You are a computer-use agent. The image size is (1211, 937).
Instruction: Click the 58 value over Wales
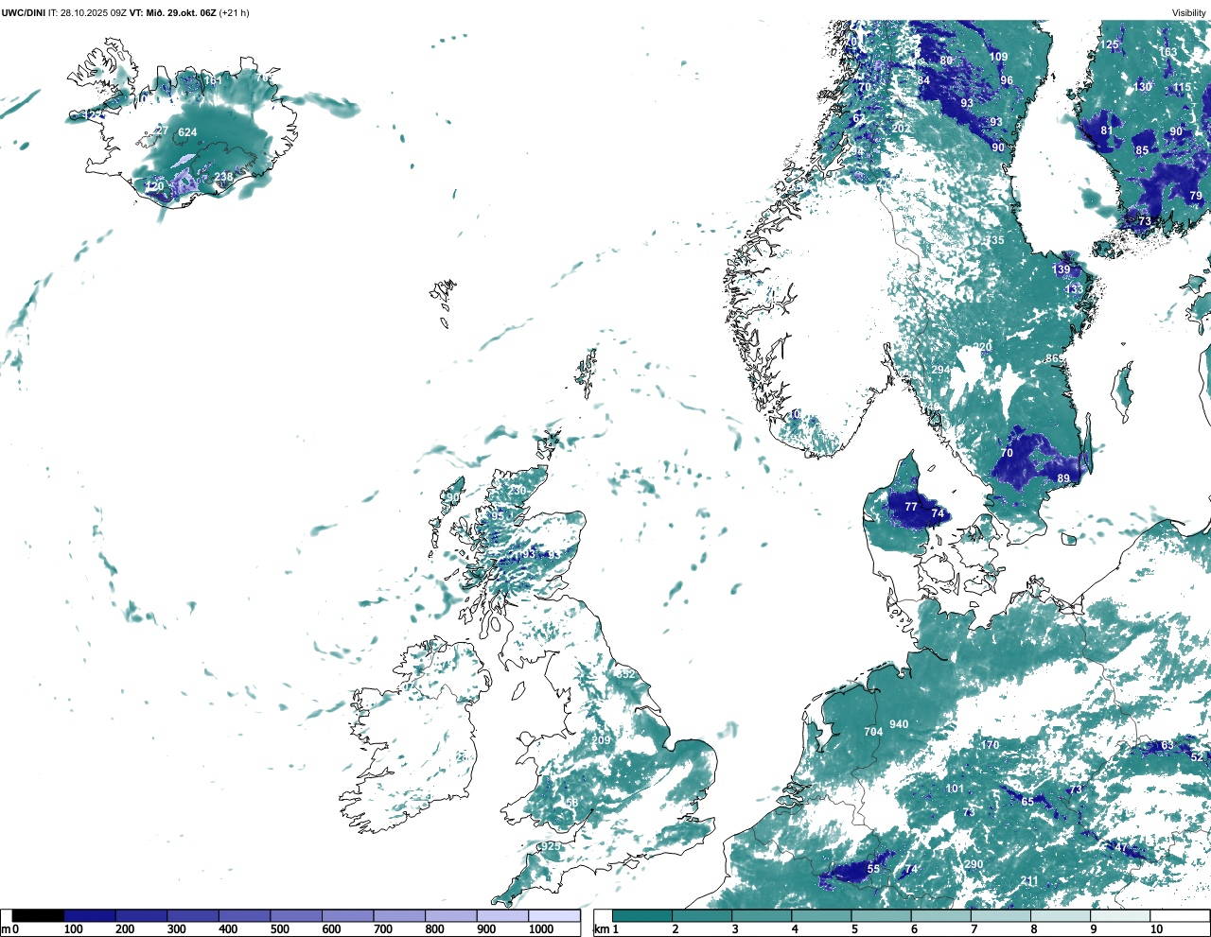click(571, 803)
